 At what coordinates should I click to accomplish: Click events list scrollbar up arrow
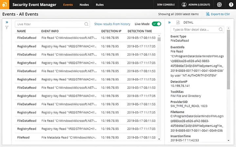(x=159, y=36)
